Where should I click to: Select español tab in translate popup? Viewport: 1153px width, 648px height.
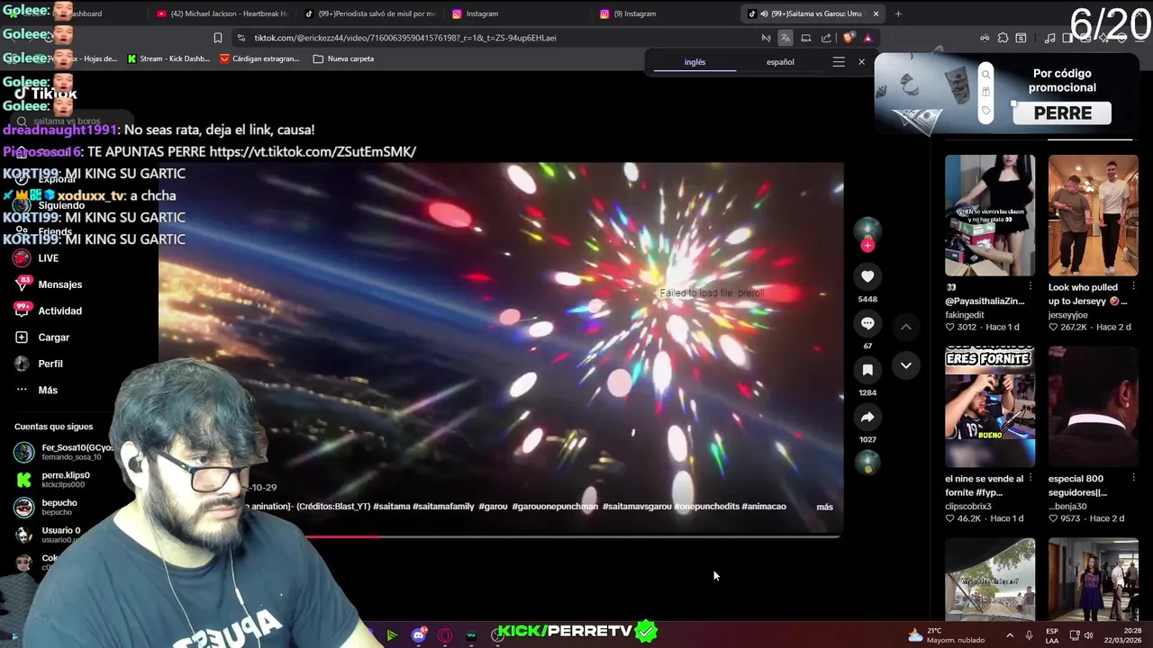click(x=780, y=62)
